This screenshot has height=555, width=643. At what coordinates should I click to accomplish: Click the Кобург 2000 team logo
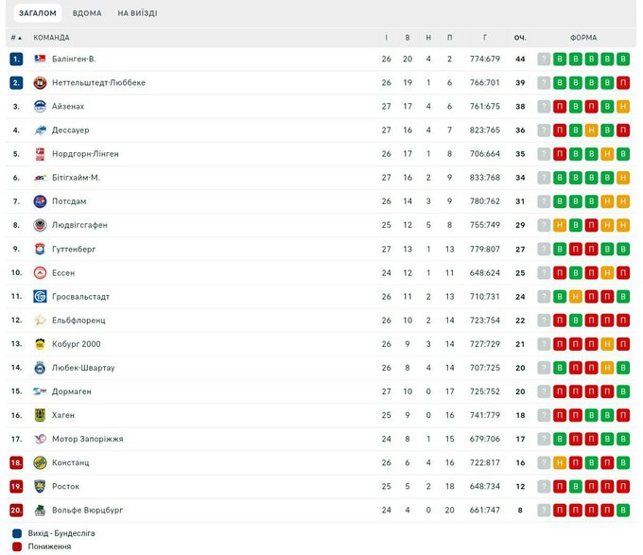click(x=40, y=344)
